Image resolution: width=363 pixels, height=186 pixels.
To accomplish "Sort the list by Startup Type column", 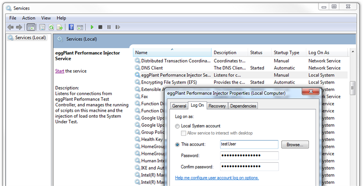I will tap(287, 53).
